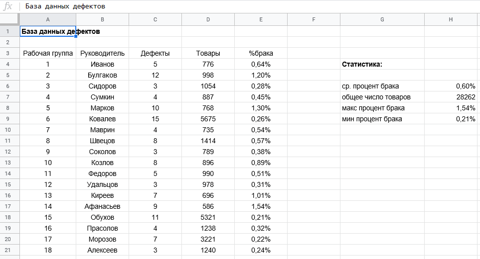Screen dimensions: 480x259
Task: Select row 21 header
Action: [7, 250]
